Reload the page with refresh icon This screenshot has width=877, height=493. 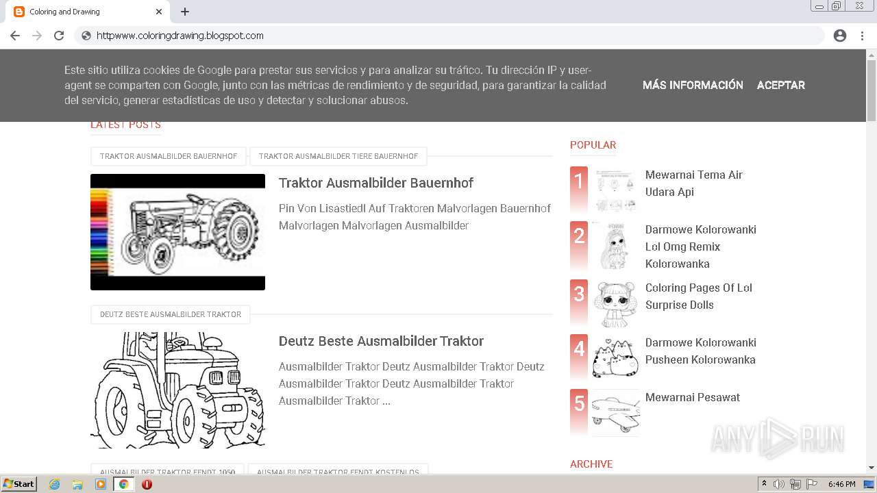[59, 36]
